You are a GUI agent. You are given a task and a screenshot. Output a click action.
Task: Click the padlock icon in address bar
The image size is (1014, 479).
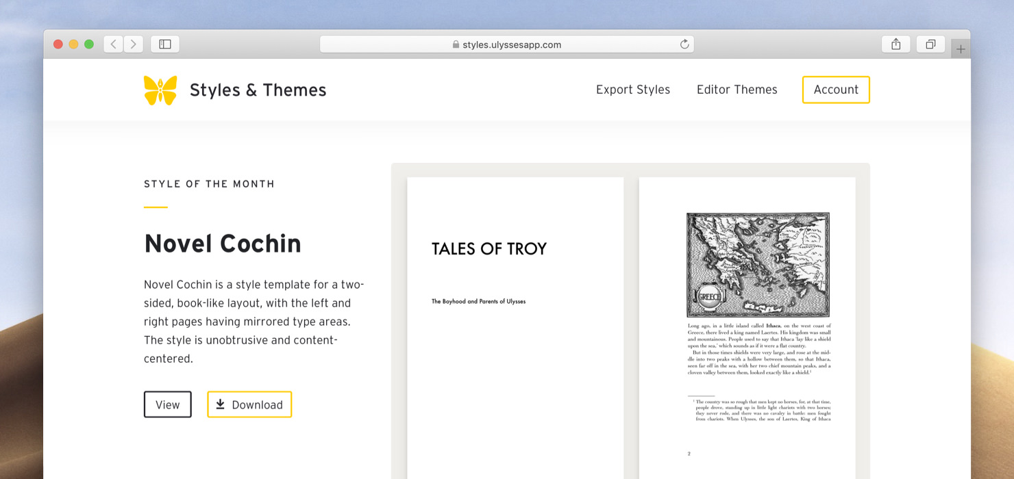[456, 44]
